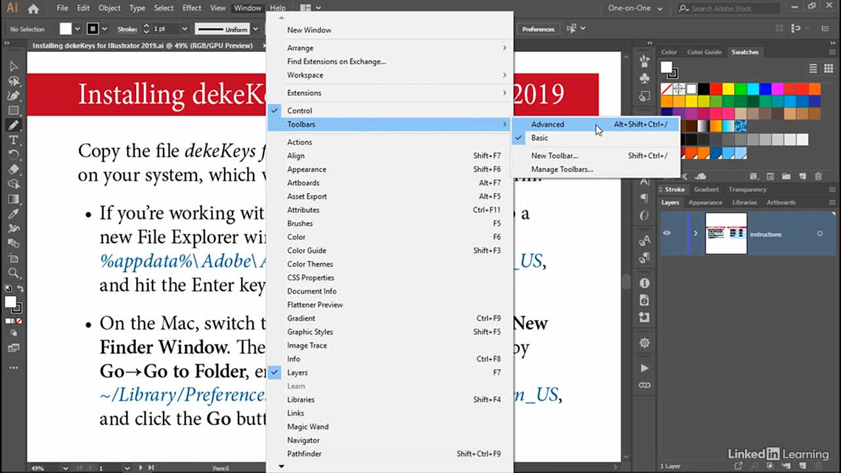Open the Pathfinder panel from menu
The width and height of the screenshot is (841, 473).
point(388,454)
